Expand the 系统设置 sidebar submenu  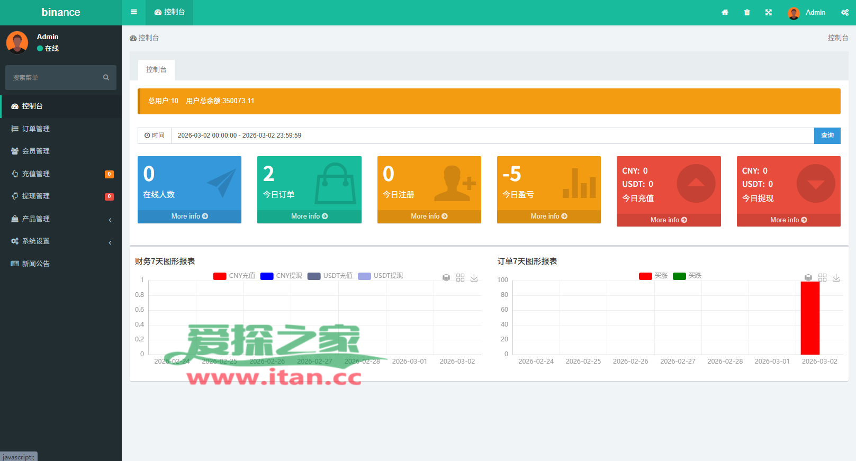click(61, 241)
